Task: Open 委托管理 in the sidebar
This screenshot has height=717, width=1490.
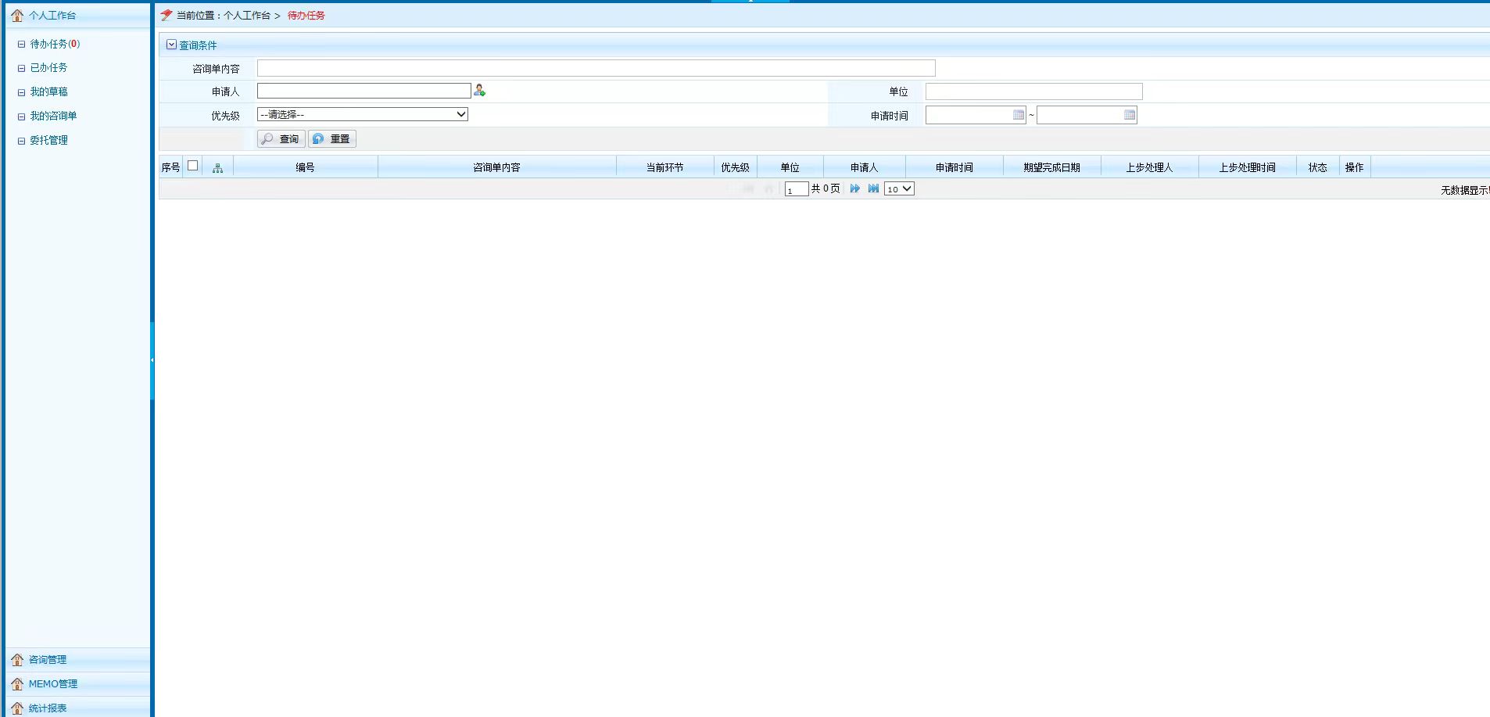Action: pos(48,141)
